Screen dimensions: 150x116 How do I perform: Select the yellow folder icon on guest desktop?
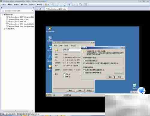[50, 68]
